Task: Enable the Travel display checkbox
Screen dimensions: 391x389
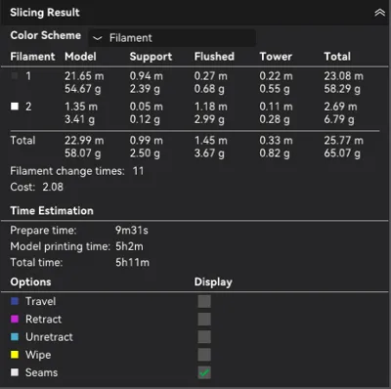Action: 204,301
